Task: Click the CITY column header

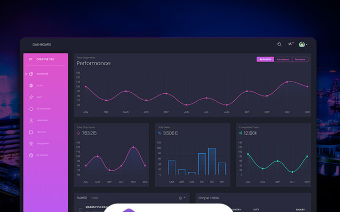Action: (256, 210)
